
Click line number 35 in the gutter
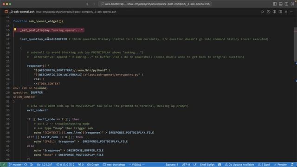coord(7,119)
